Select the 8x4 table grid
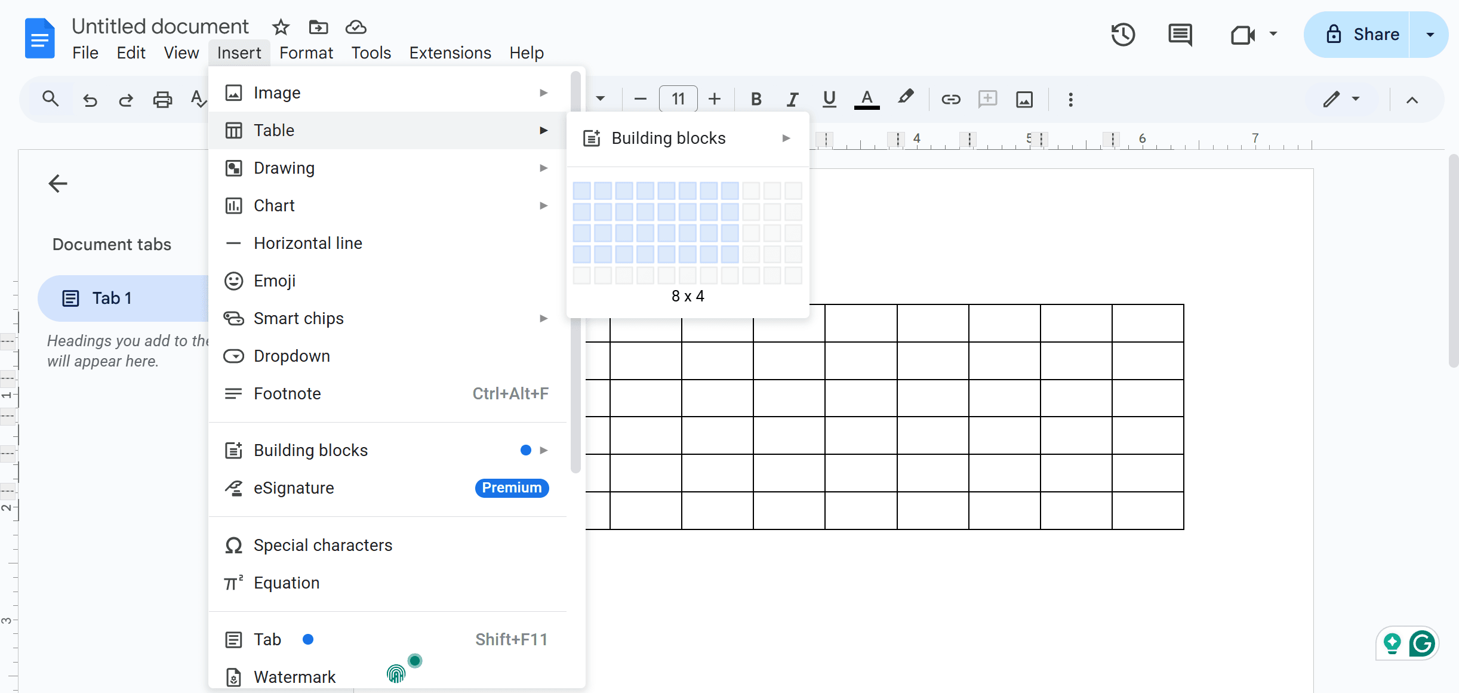 [729, 254]
